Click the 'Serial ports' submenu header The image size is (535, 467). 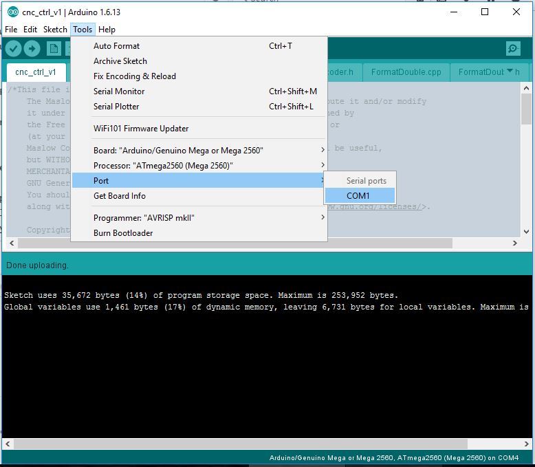[x=367, y=181]
